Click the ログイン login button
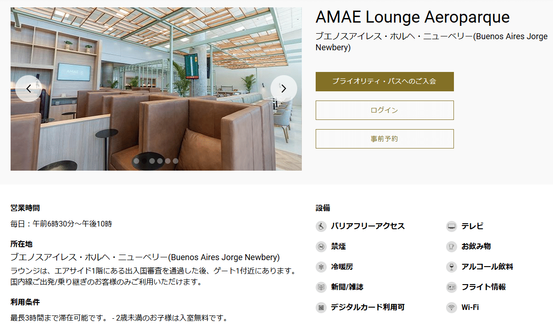The width and height of the screenshot is (553, 327). click(x=385, y=110)
